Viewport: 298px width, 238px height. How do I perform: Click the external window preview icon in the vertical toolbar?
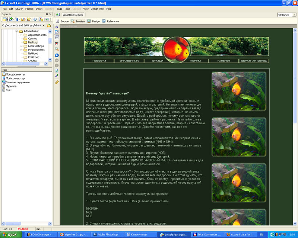tap(57, 32)
